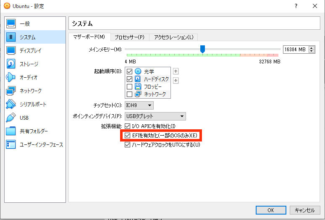Open the シリアルポート connector icon
Image resolution: width=325 pixels, height=220 pixels.
pos(11,104)
